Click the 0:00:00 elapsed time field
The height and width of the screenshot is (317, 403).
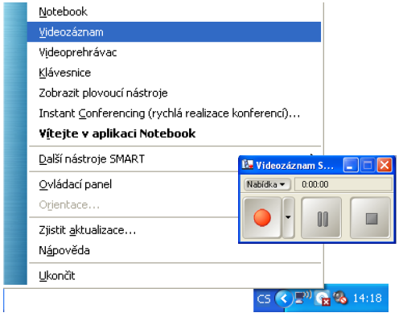click(x=343, y=184)
